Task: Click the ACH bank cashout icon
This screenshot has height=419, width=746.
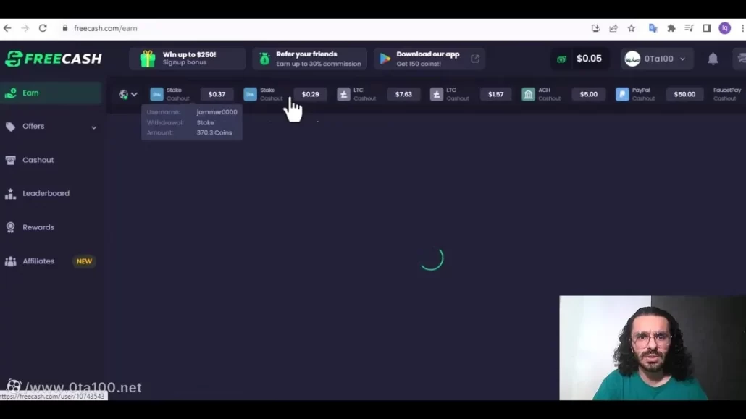Action: coord(528,94)
